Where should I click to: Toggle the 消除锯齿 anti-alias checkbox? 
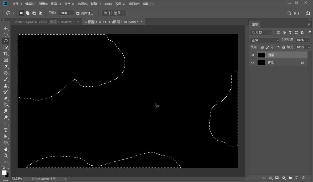78,13
